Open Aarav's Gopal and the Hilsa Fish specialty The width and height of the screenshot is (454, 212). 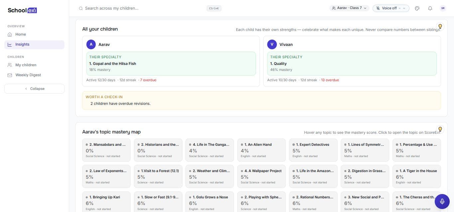tap(171, 64)
